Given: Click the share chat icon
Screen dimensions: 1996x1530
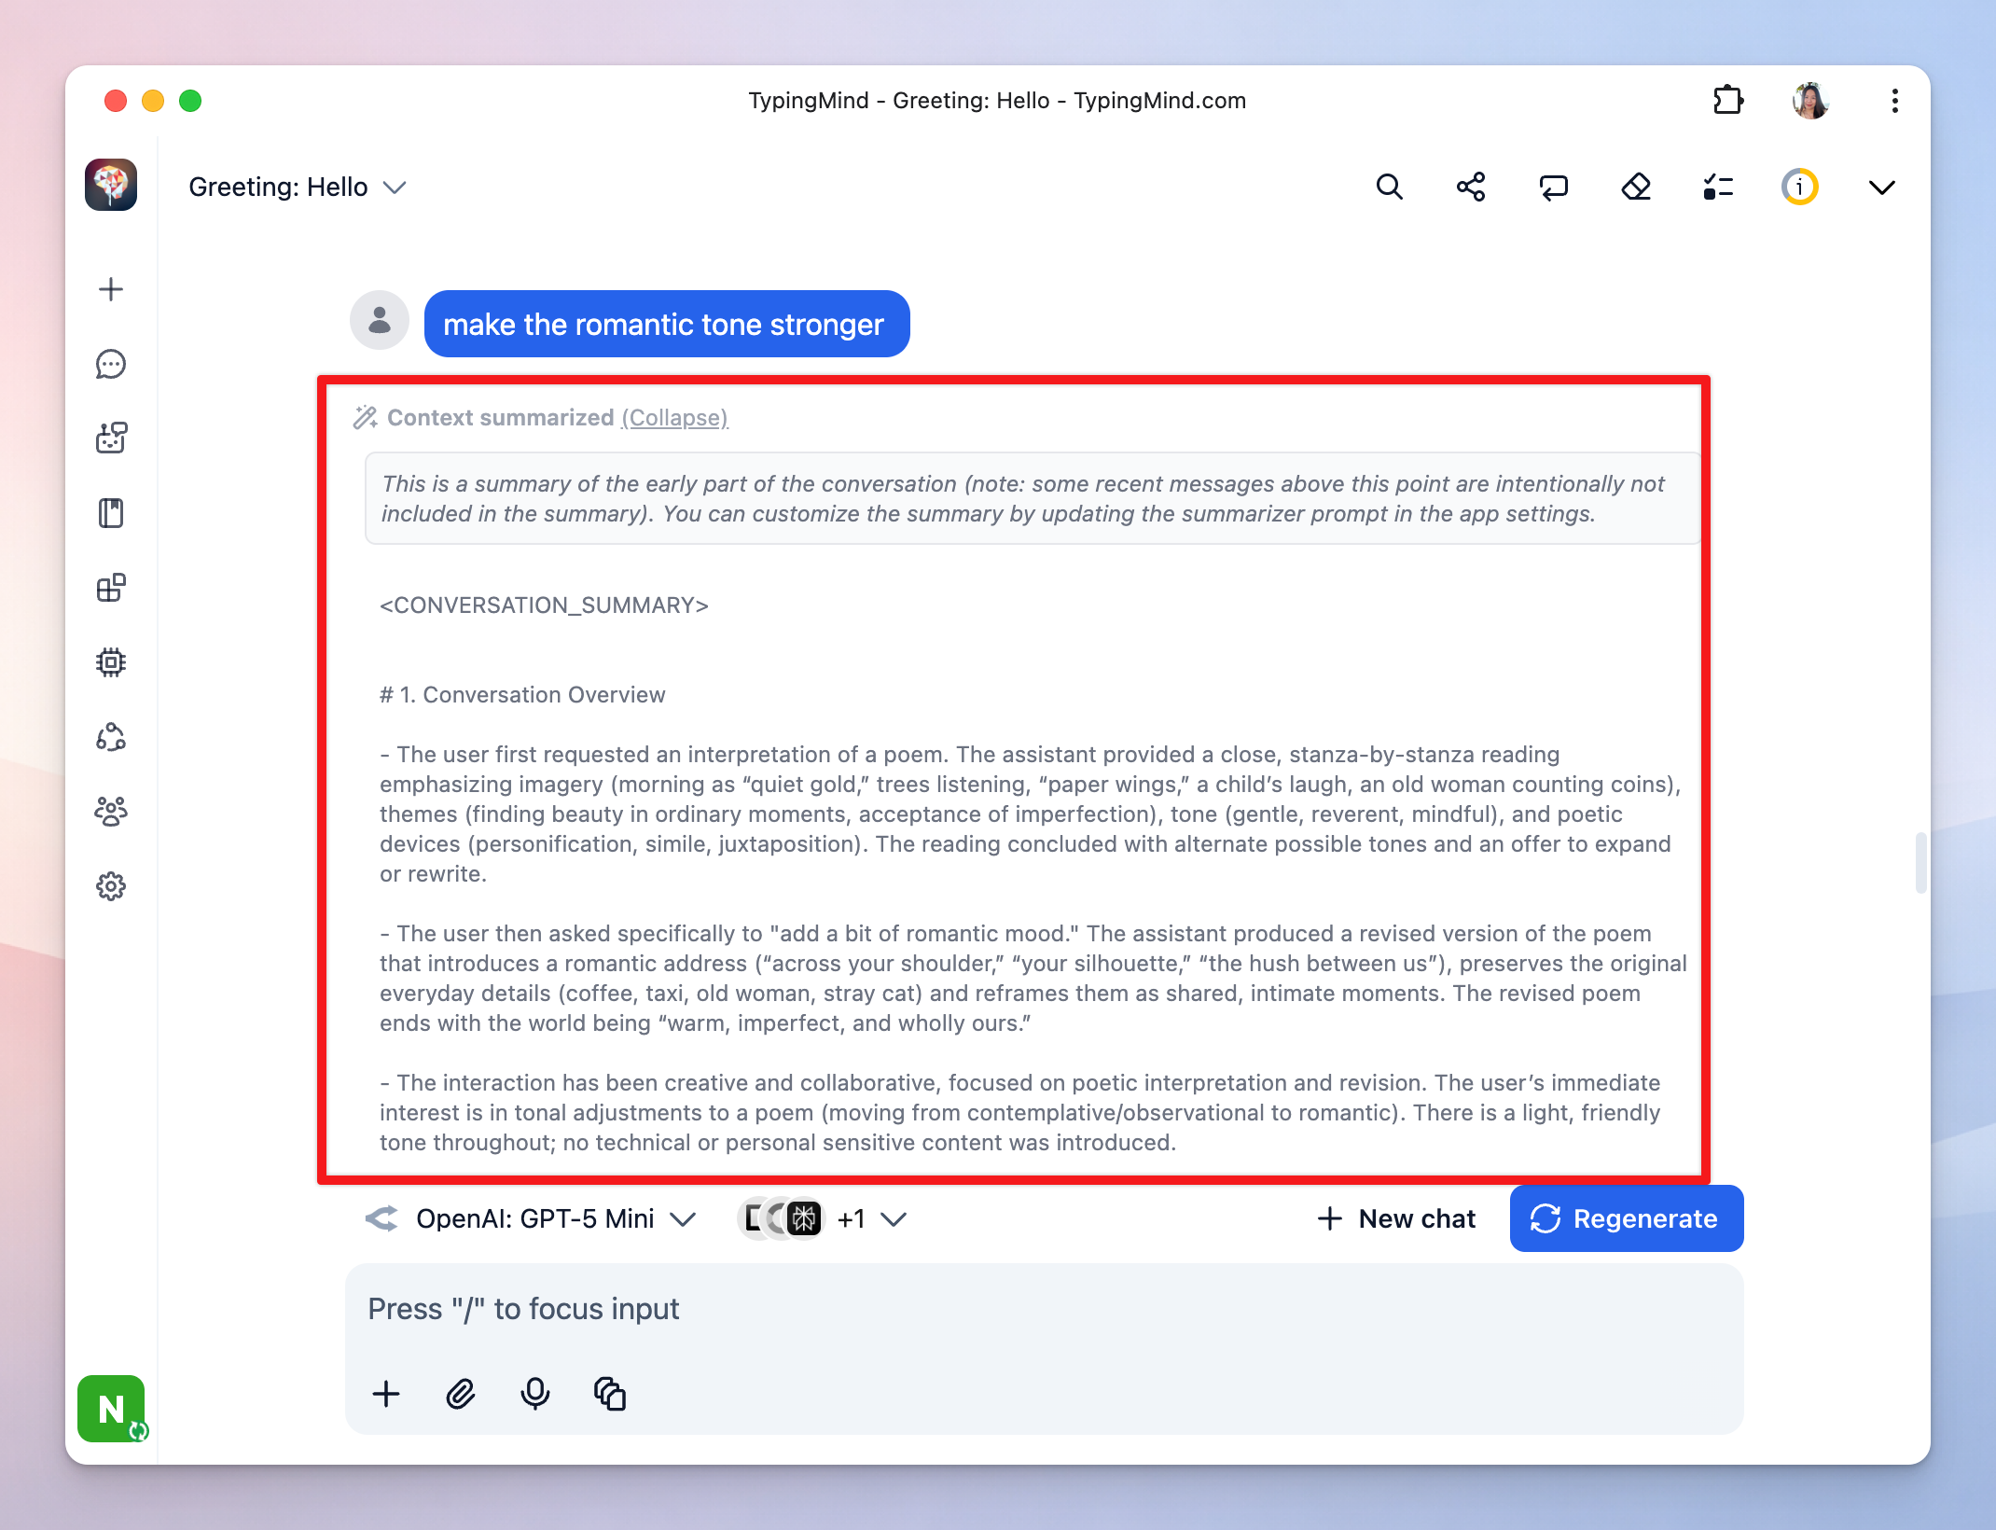Looking at the screenshot, I should pyautogui.click(x=1471, y=188).
